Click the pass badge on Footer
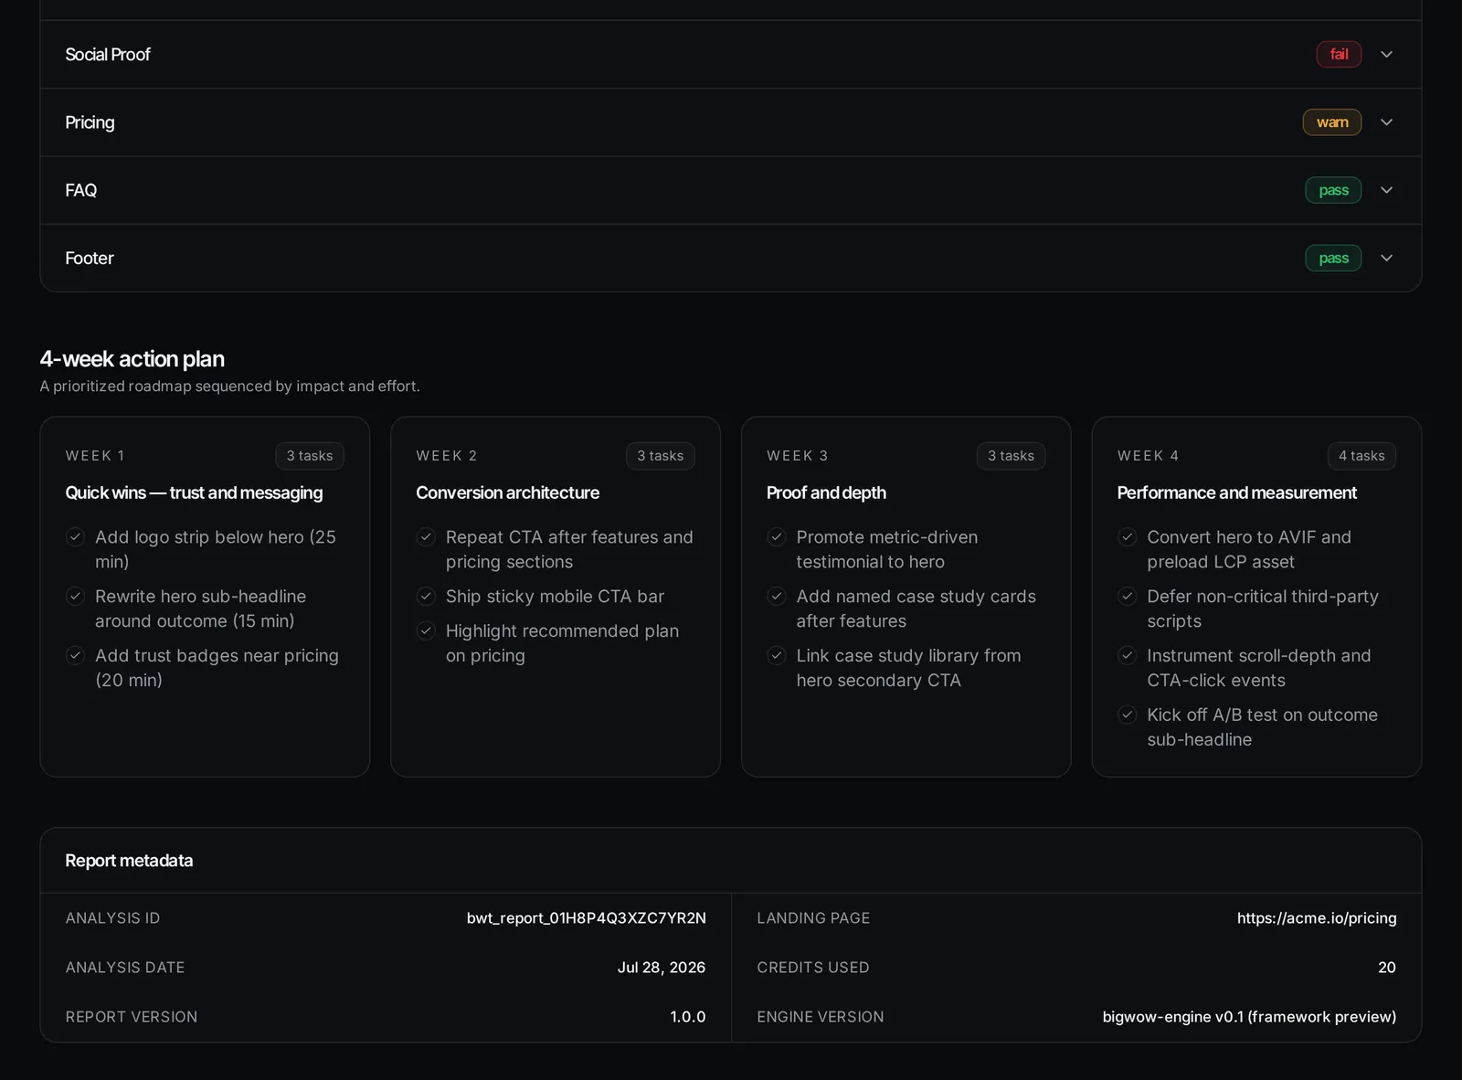Viewport: 1462px width, 1080px height. click(x=1333, y=259)
